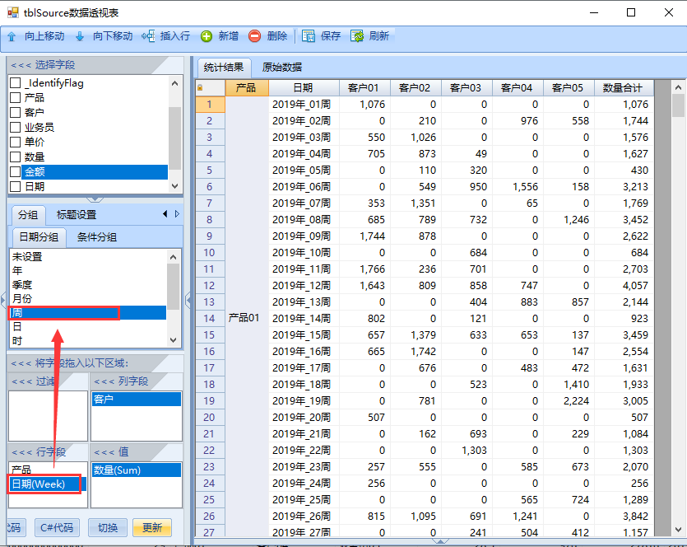
Task: Click the green add new icon
Action: [207, 36]
